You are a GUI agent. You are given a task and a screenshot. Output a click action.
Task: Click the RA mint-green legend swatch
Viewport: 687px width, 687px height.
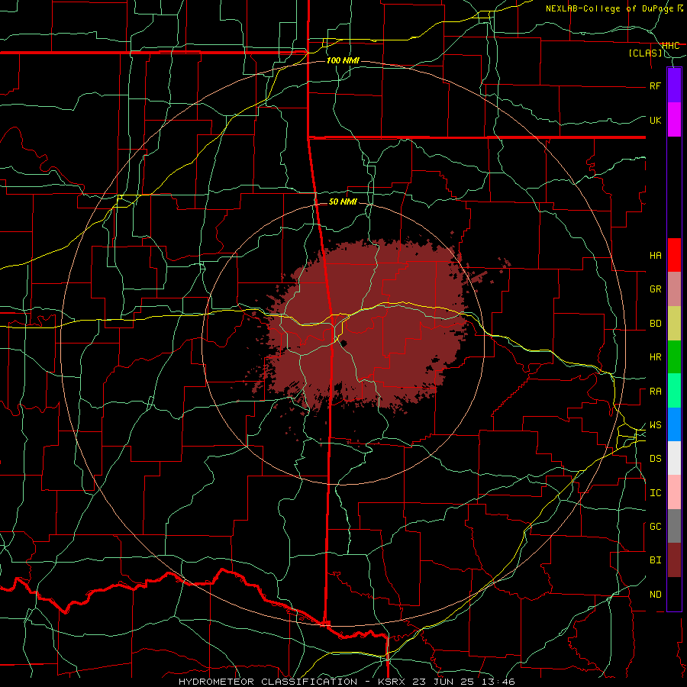coord(674,391)
